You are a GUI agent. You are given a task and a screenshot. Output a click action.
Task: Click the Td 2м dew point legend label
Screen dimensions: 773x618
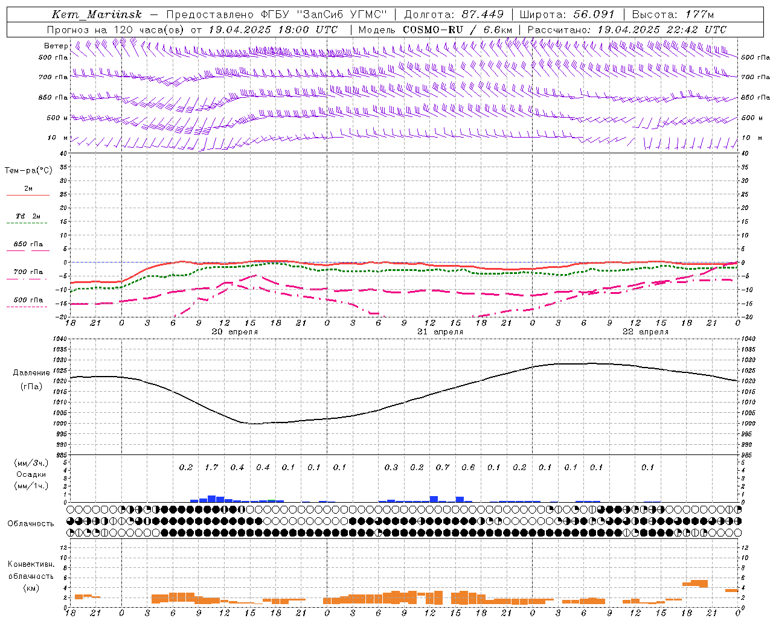tap(28, 216)
